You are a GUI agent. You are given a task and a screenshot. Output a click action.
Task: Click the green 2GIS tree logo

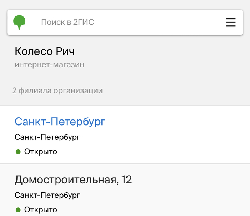click(x=20, y=22)
